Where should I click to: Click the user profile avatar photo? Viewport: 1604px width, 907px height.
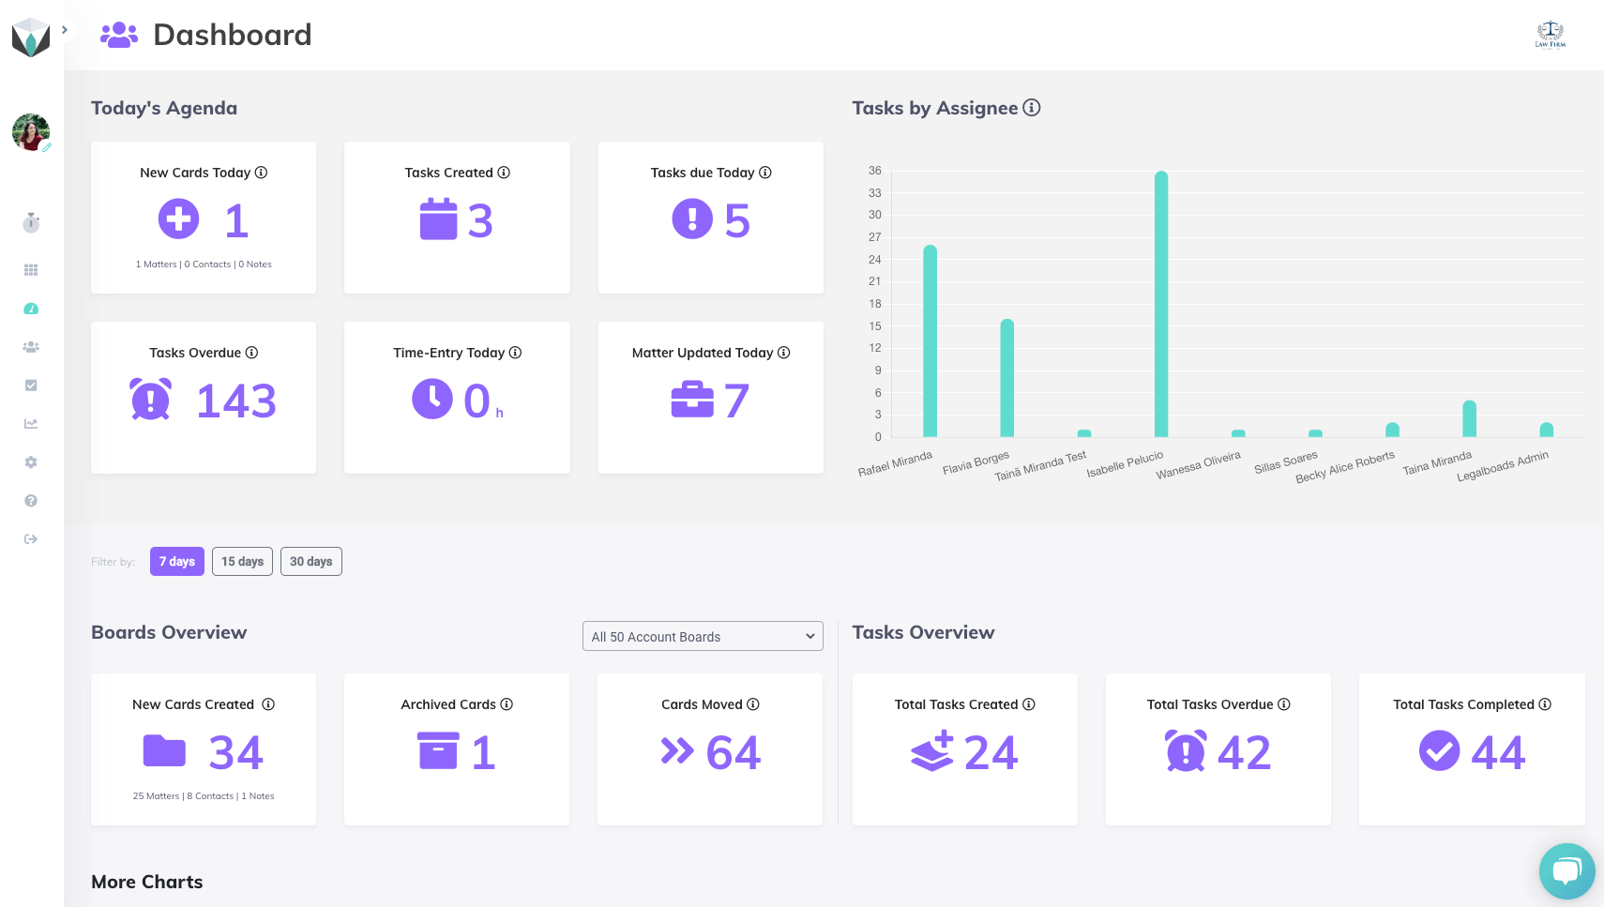tap(31, 132)
